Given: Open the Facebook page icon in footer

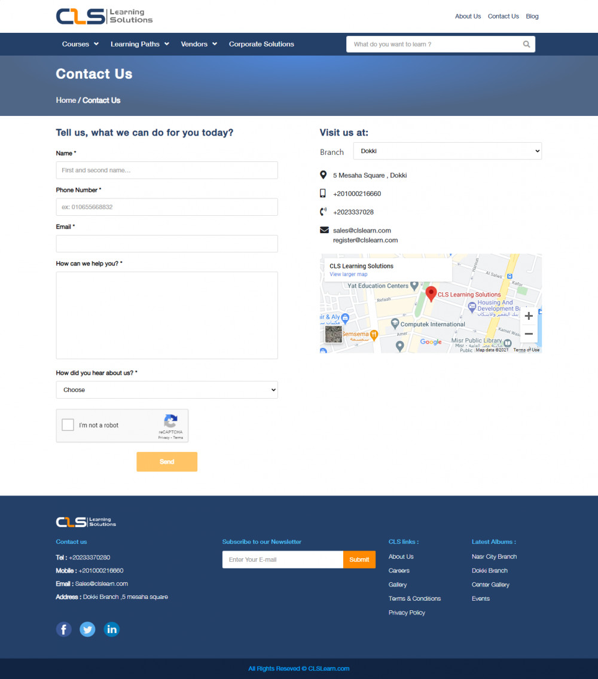Looking at the screenshot, I should pyautogui.click(x=63, y=629).
